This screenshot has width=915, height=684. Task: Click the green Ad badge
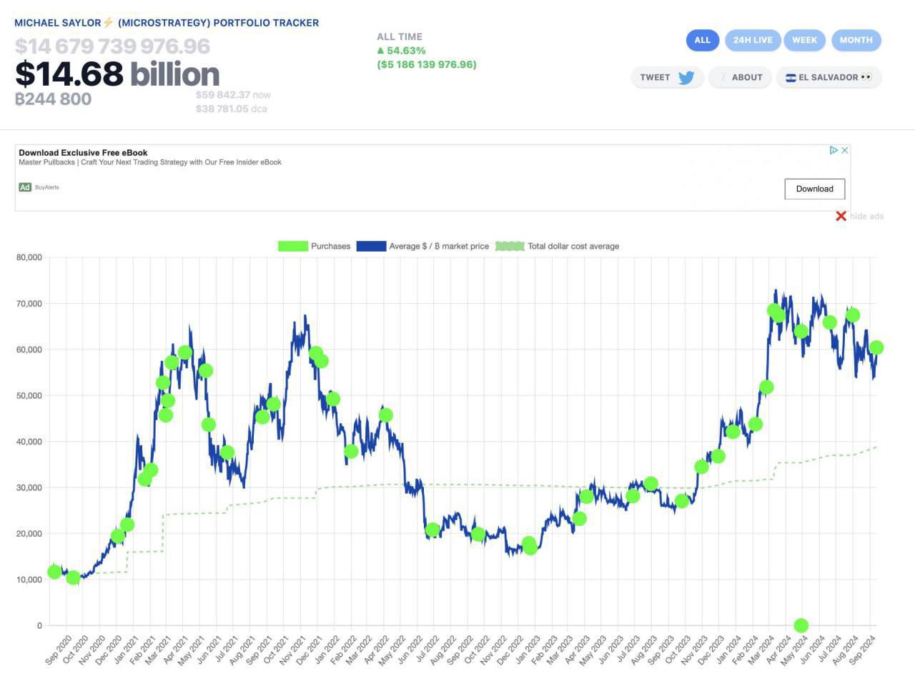(25, 187)
